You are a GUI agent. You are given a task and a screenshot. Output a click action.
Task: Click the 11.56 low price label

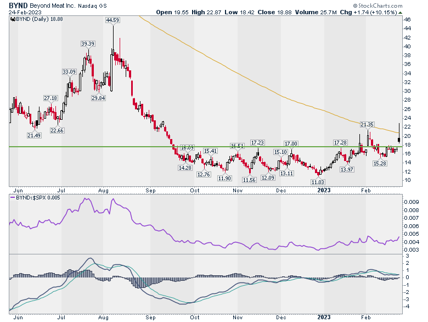(249, 180)
